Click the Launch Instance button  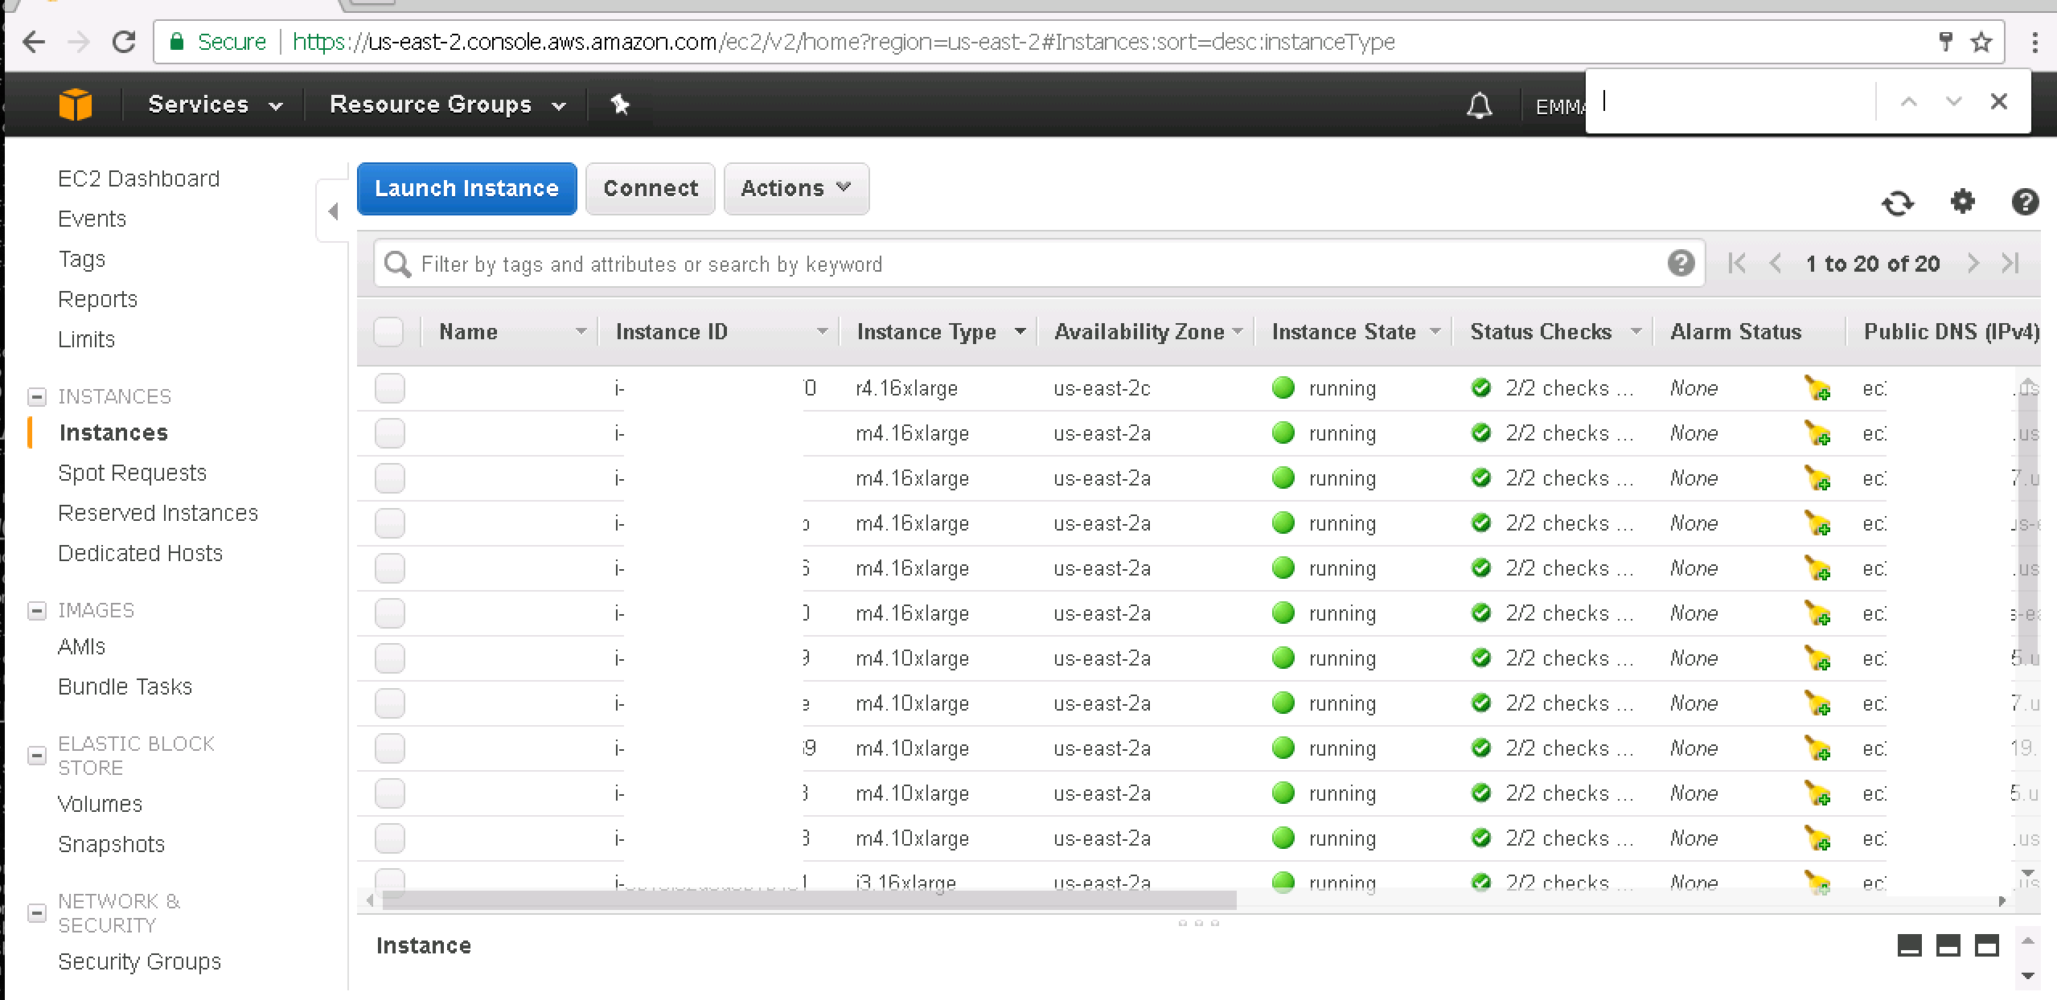coord(466,189)
